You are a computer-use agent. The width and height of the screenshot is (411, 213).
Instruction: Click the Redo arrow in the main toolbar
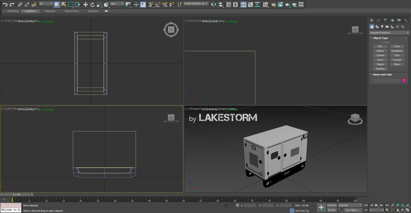pyautogui.click(x=12, y=5)
